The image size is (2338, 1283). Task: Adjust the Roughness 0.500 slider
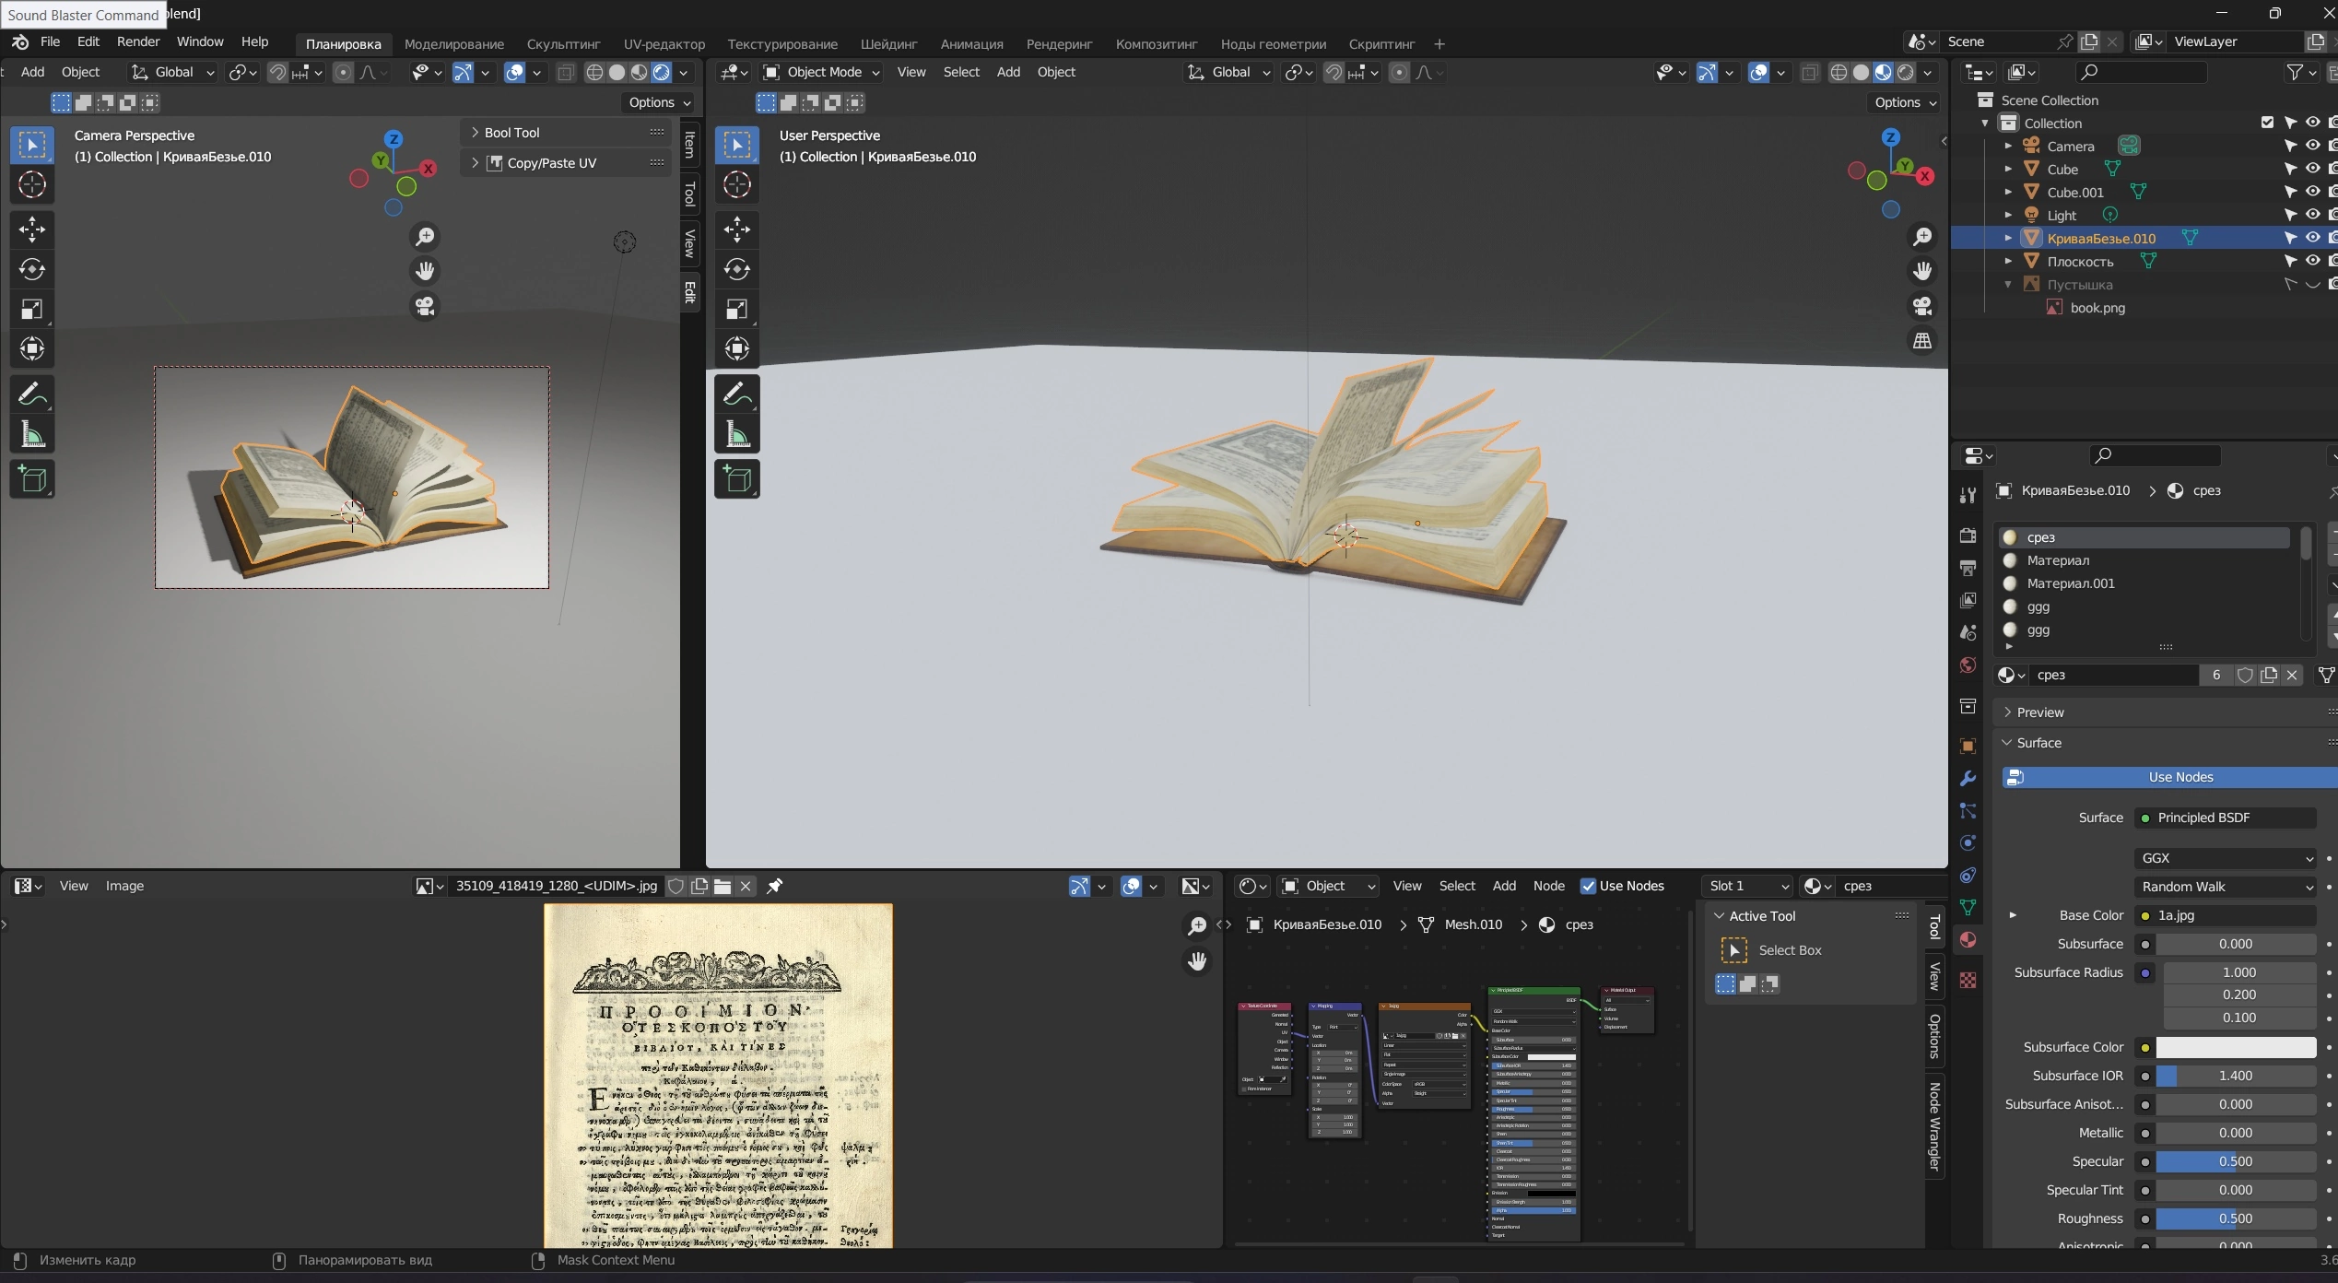[2235, 1218]
